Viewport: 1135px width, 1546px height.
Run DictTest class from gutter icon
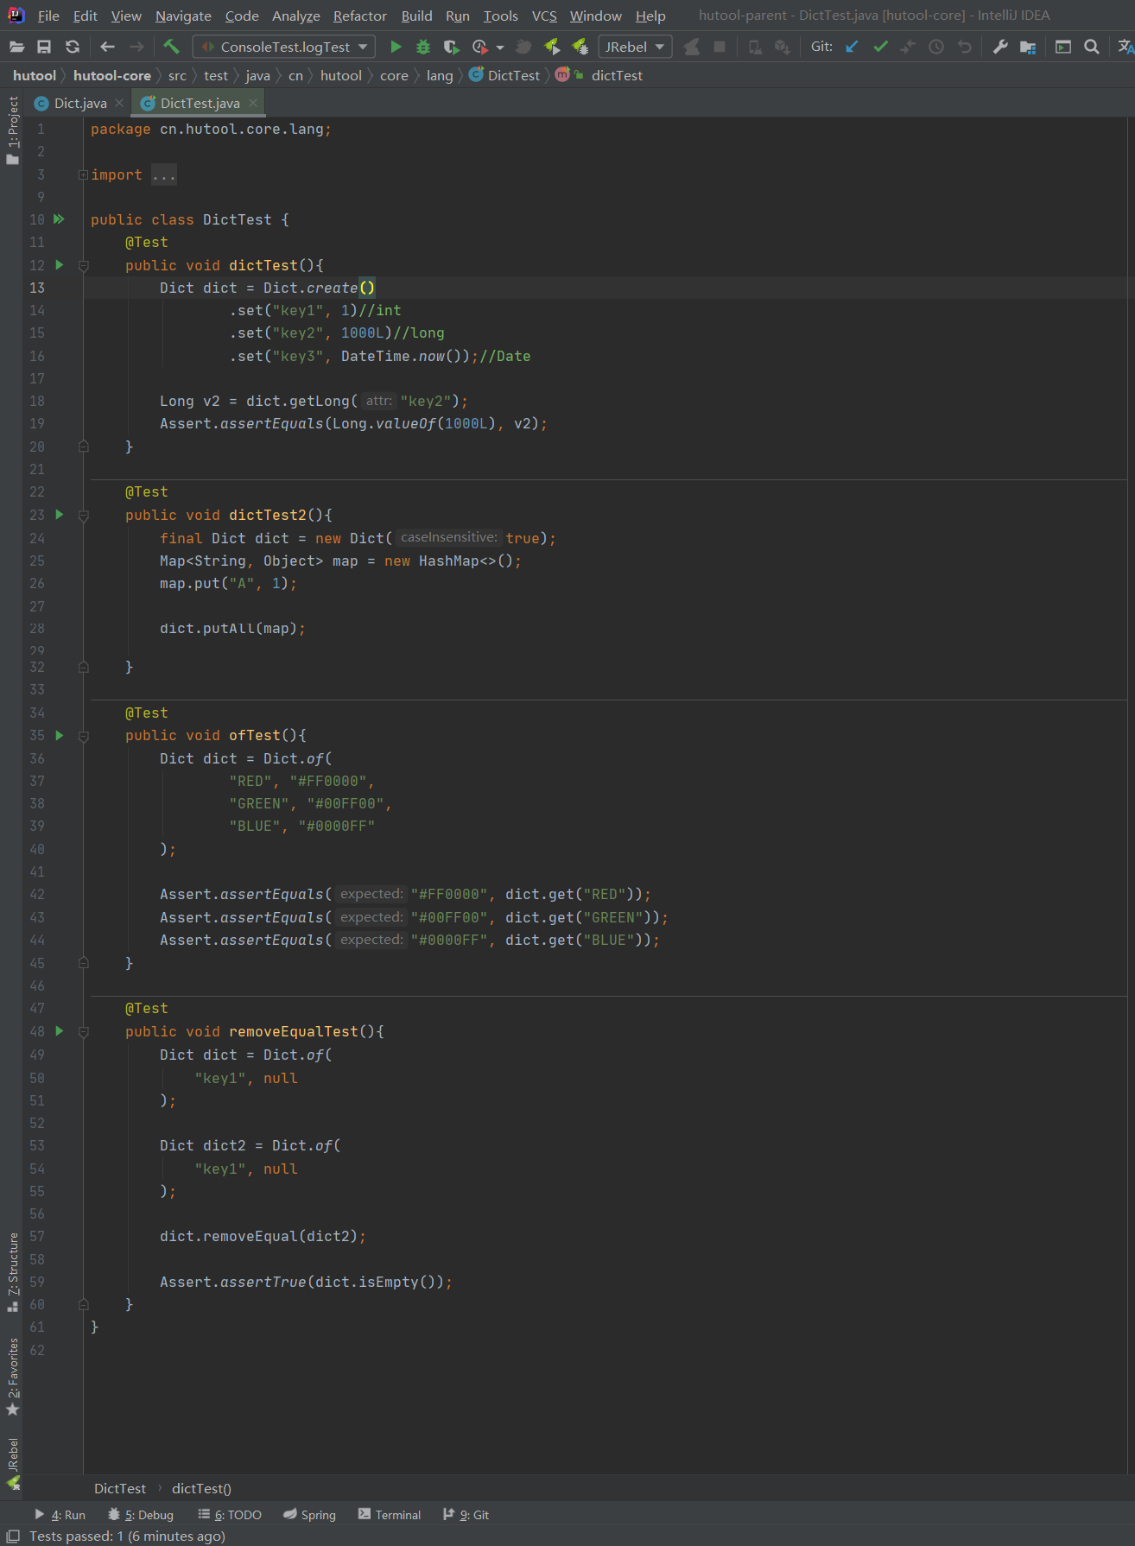coord(59,219)
